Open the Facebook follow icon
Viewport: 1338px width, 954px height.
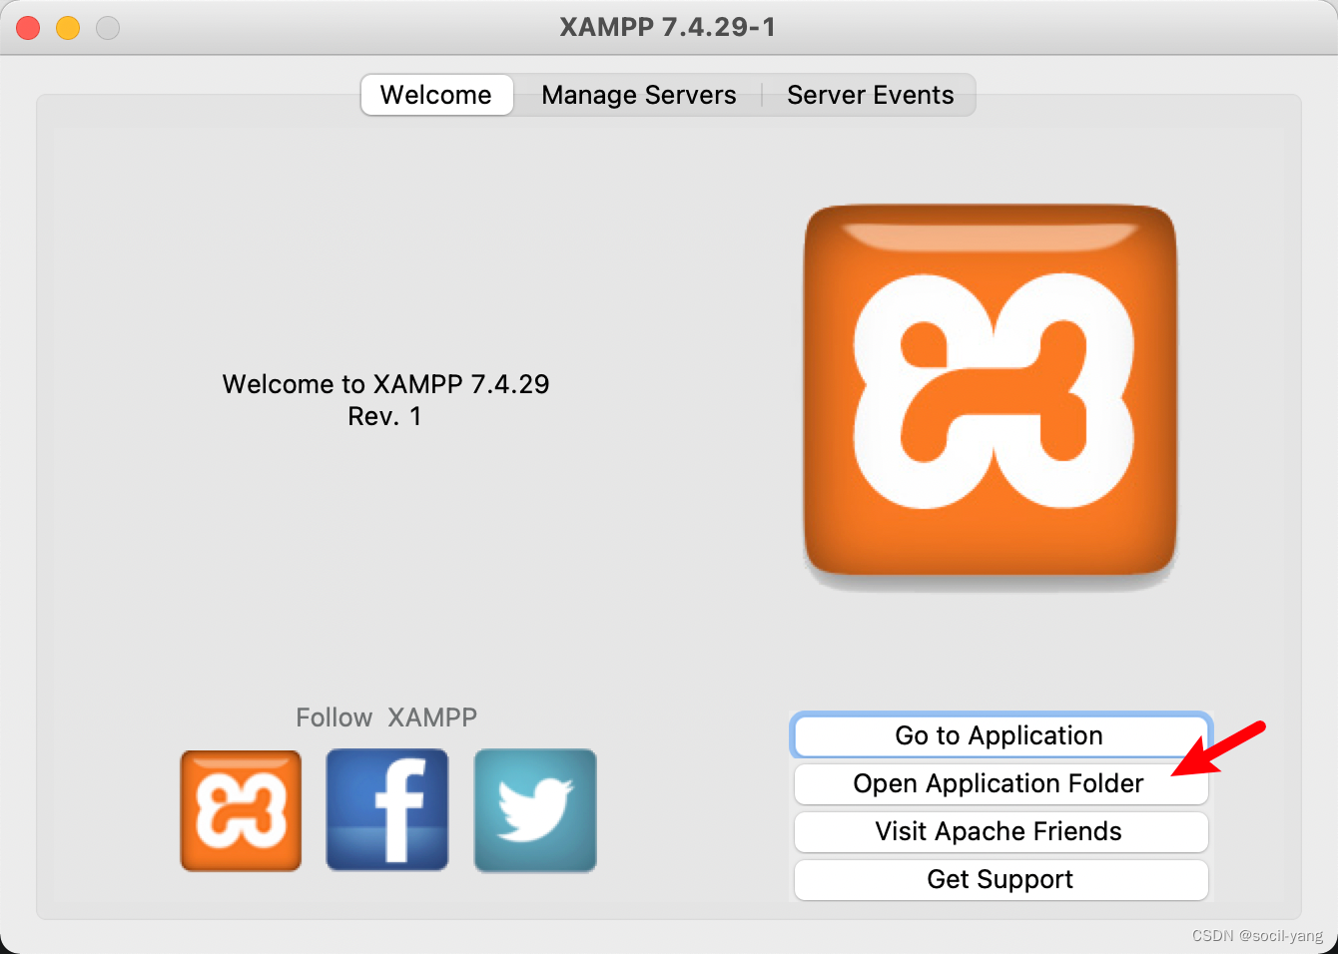(x=387, y=810)
